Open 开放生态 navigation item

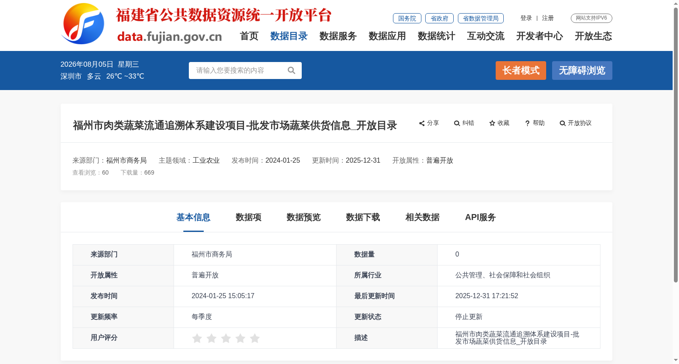(594, 36)
